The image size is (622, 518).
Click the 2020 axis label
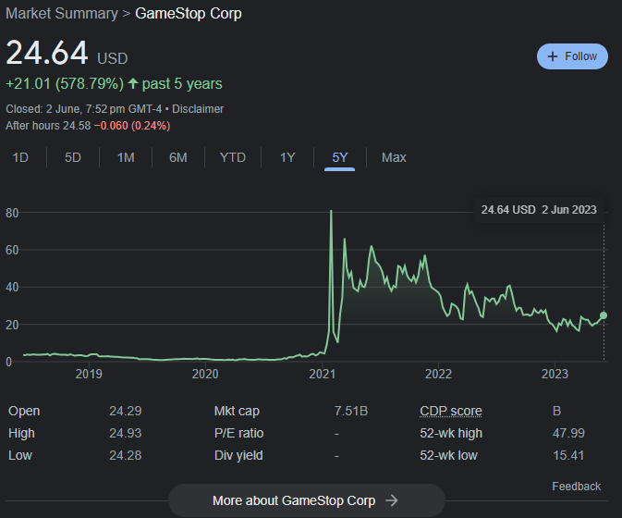coord(205,374)
